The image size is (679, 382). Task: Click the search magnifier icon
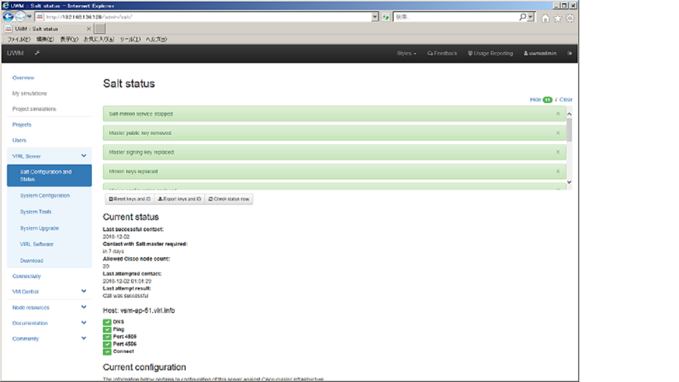(x=523, y=17)
